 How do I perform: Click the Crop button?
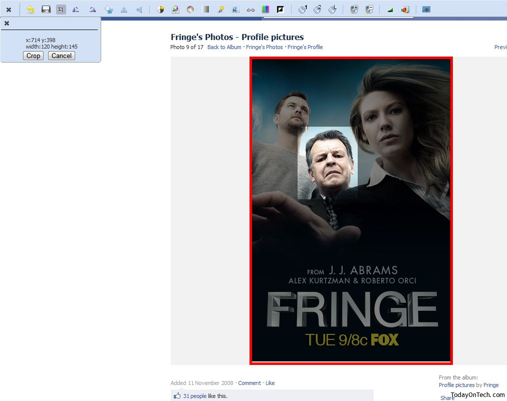tap(33, 56)
